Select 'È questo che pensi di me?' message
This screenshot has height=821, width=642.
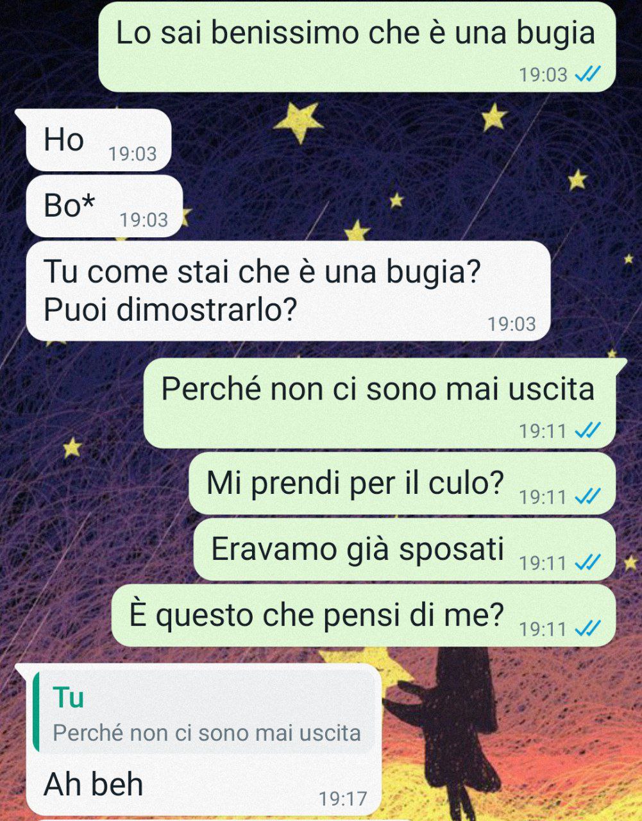tap(364, 615)
